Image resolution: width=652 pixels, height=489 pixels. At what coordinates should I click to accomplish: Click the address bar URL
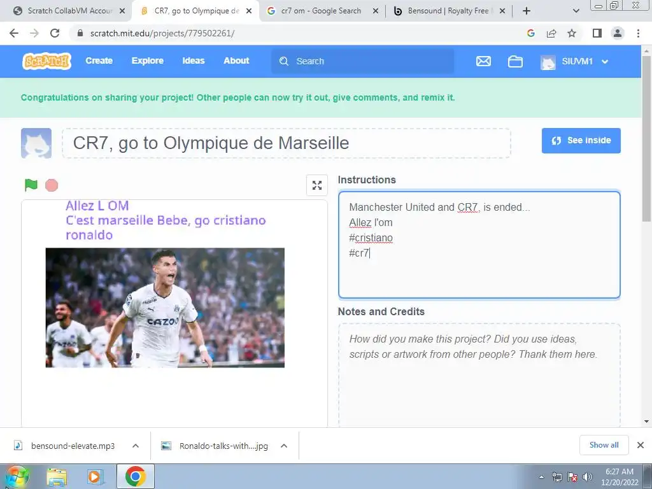tap(162, 33)
